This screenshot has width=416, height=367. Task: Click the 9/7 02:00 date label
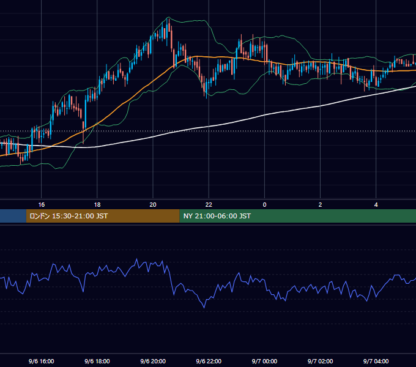320,361
